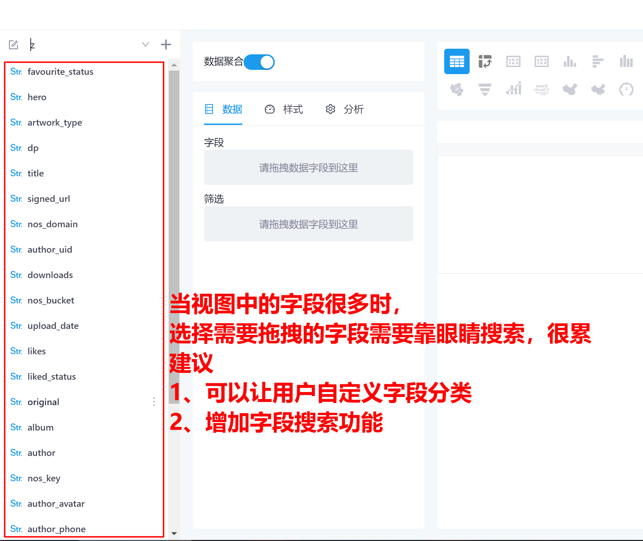Select the gauge chart icon

(x=626, y=89)
